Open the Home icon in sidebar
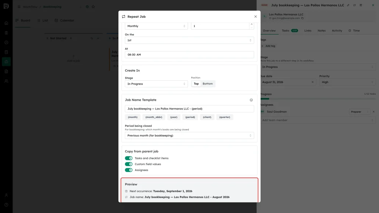 click(6, 23)
